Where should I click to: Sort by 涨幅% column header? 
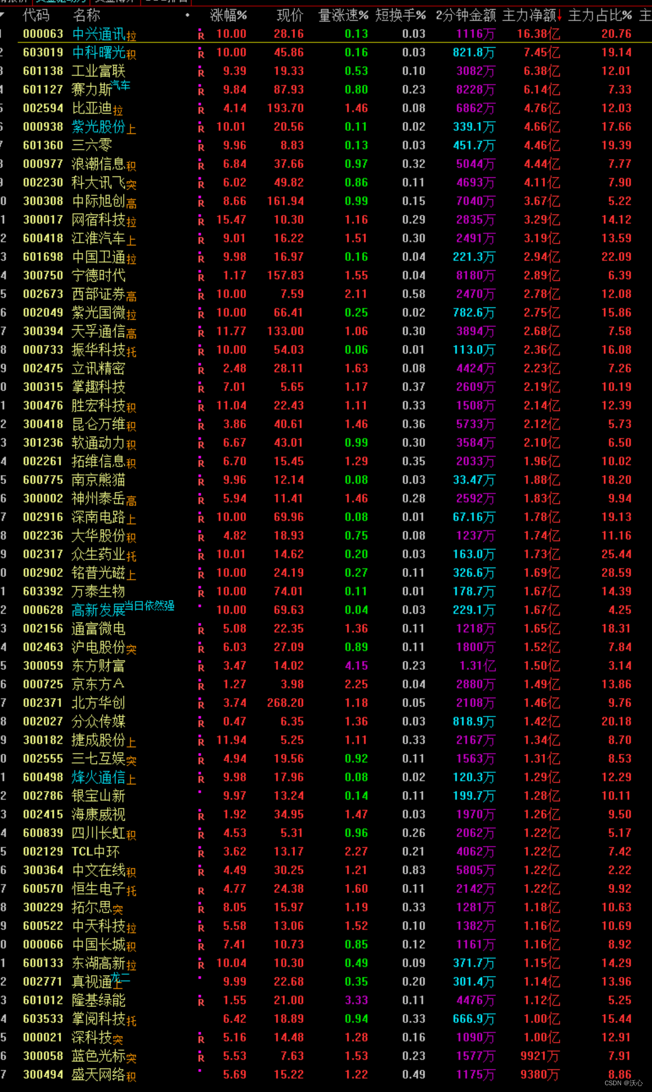click(228, 15)
